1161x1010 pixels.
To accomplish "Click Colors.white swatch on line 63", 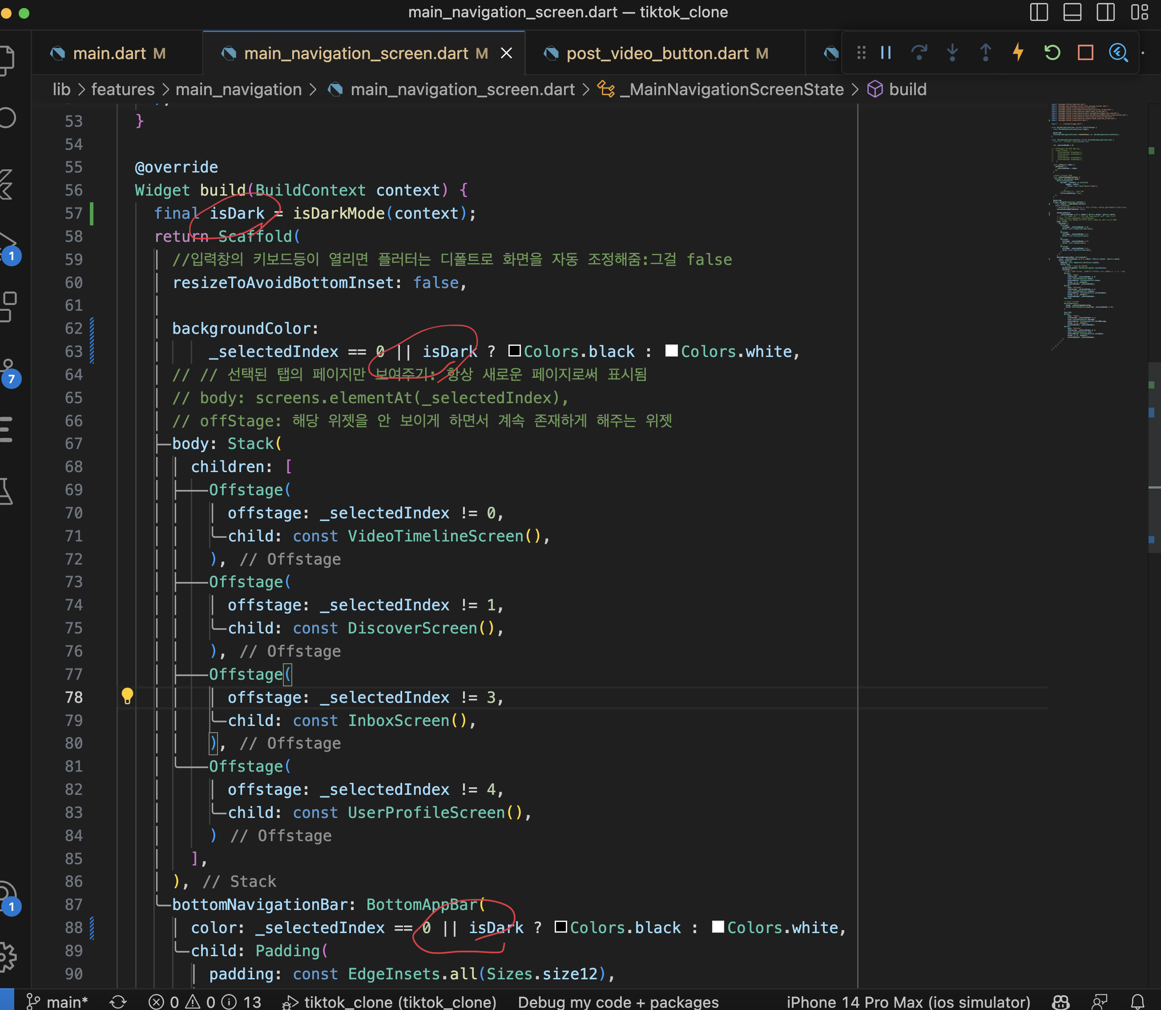I will [x=671, y=351].
